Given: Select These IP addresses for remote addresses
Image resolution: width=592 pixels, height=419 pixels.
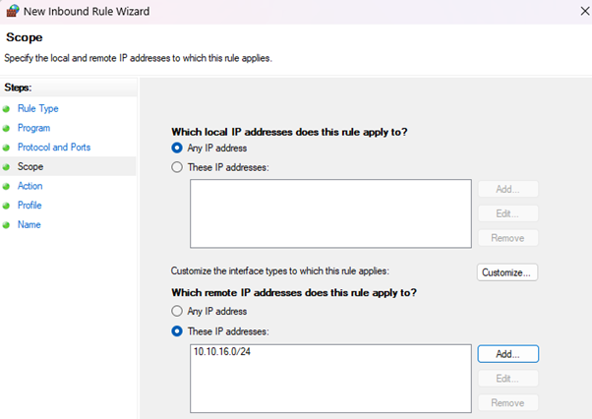Looking at the screenshot, I should (177, 331).
